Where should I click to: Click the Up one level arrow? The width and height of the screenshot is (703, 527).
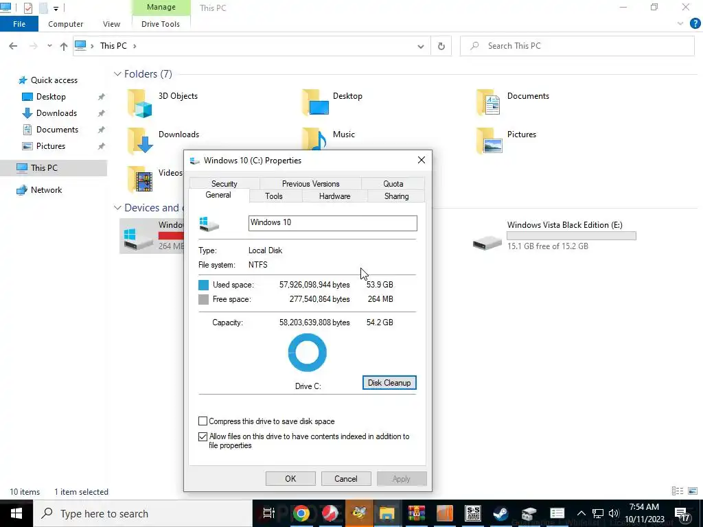click(x=64, y=46)
